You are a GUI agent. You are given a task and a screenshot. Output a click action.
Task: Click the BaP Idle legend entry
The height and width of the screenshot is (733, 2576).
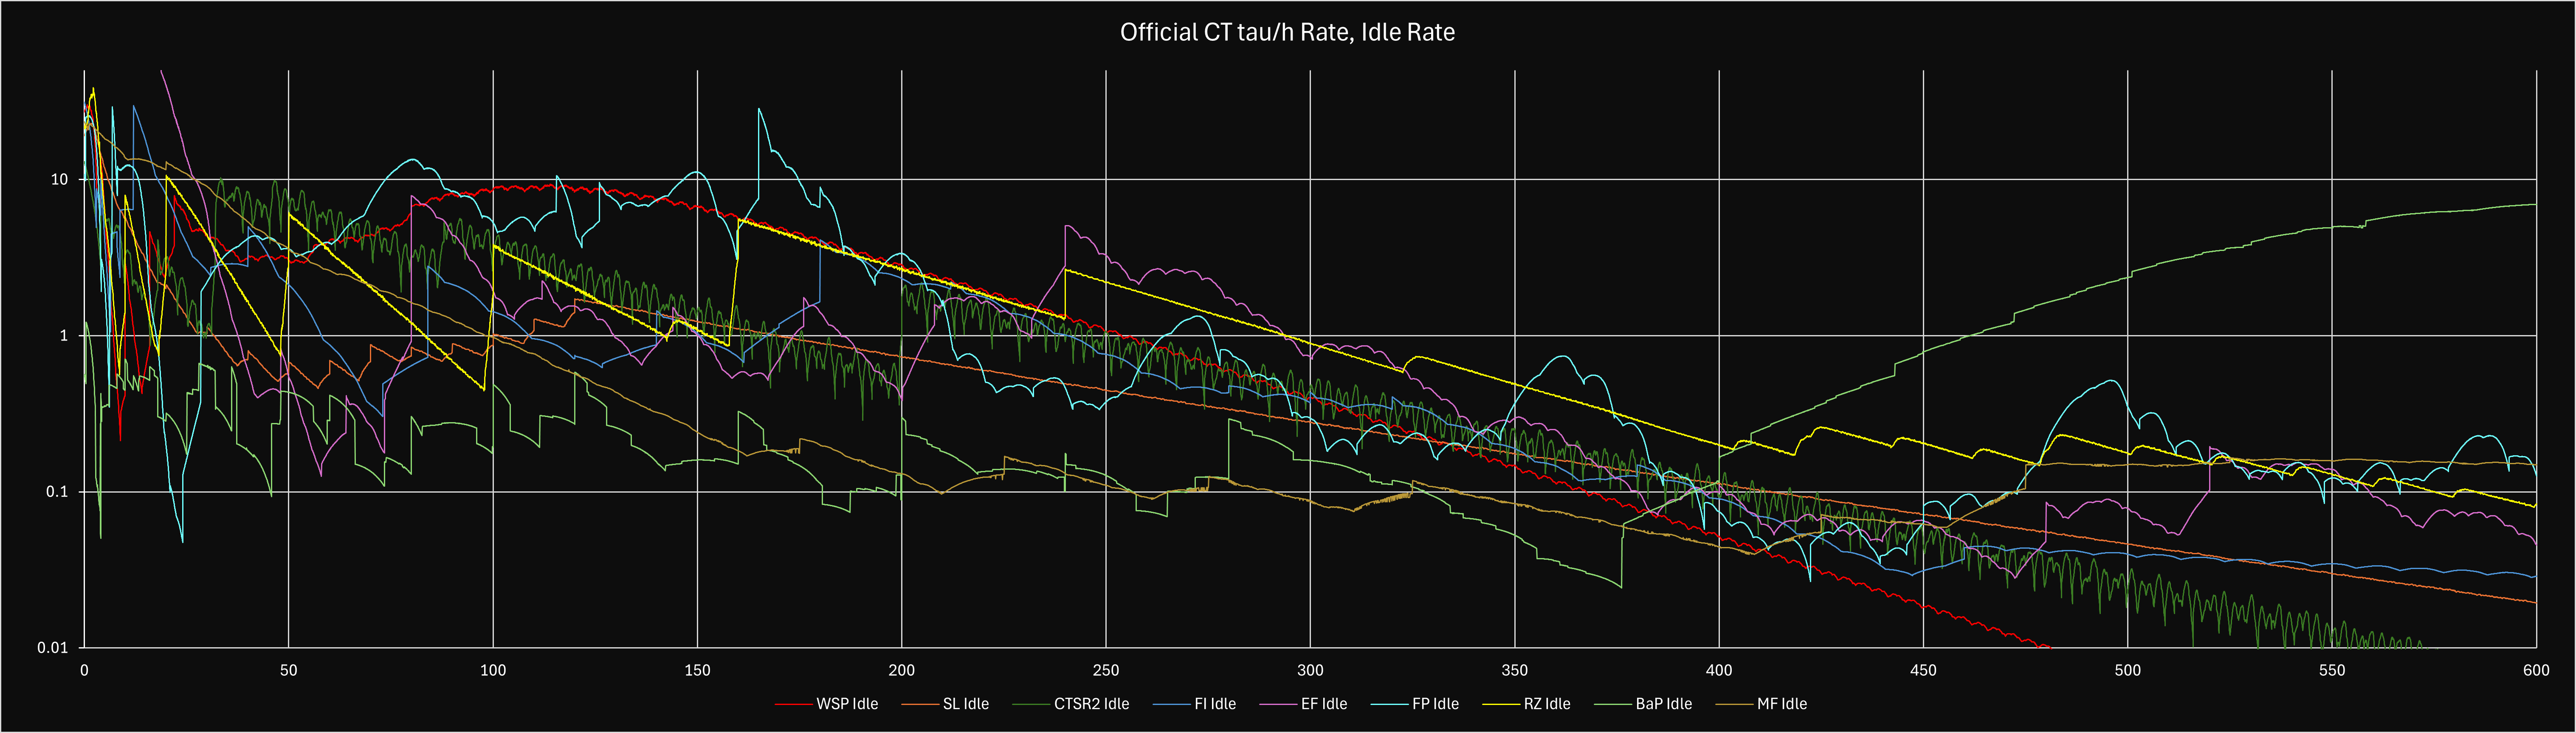(x=1643, y=704)
